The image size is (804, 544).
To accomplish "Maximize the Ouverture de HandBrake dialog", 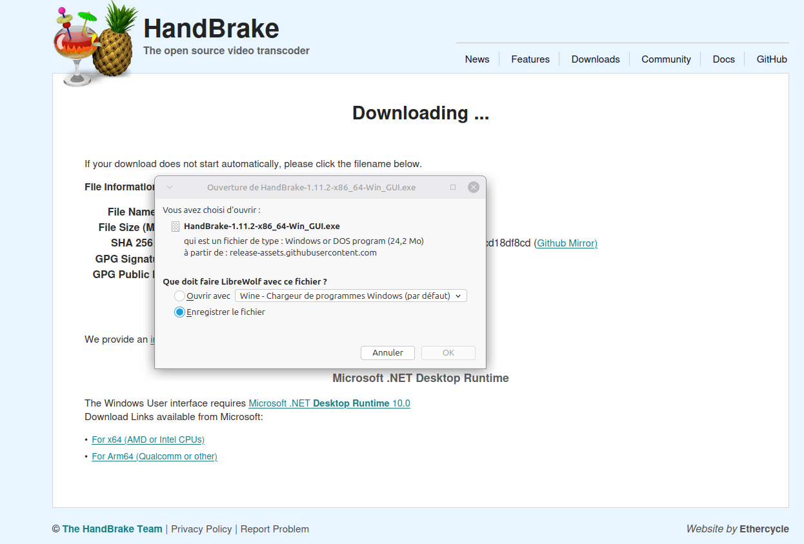I will click(453, 187).
